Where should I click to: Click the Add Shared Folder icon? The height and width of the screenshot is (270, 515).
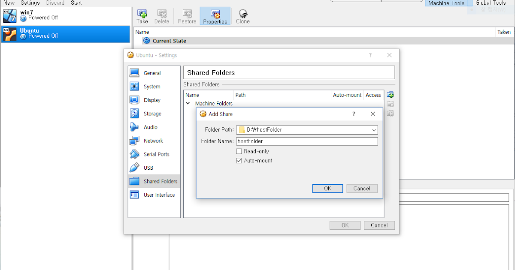[390, 94]
